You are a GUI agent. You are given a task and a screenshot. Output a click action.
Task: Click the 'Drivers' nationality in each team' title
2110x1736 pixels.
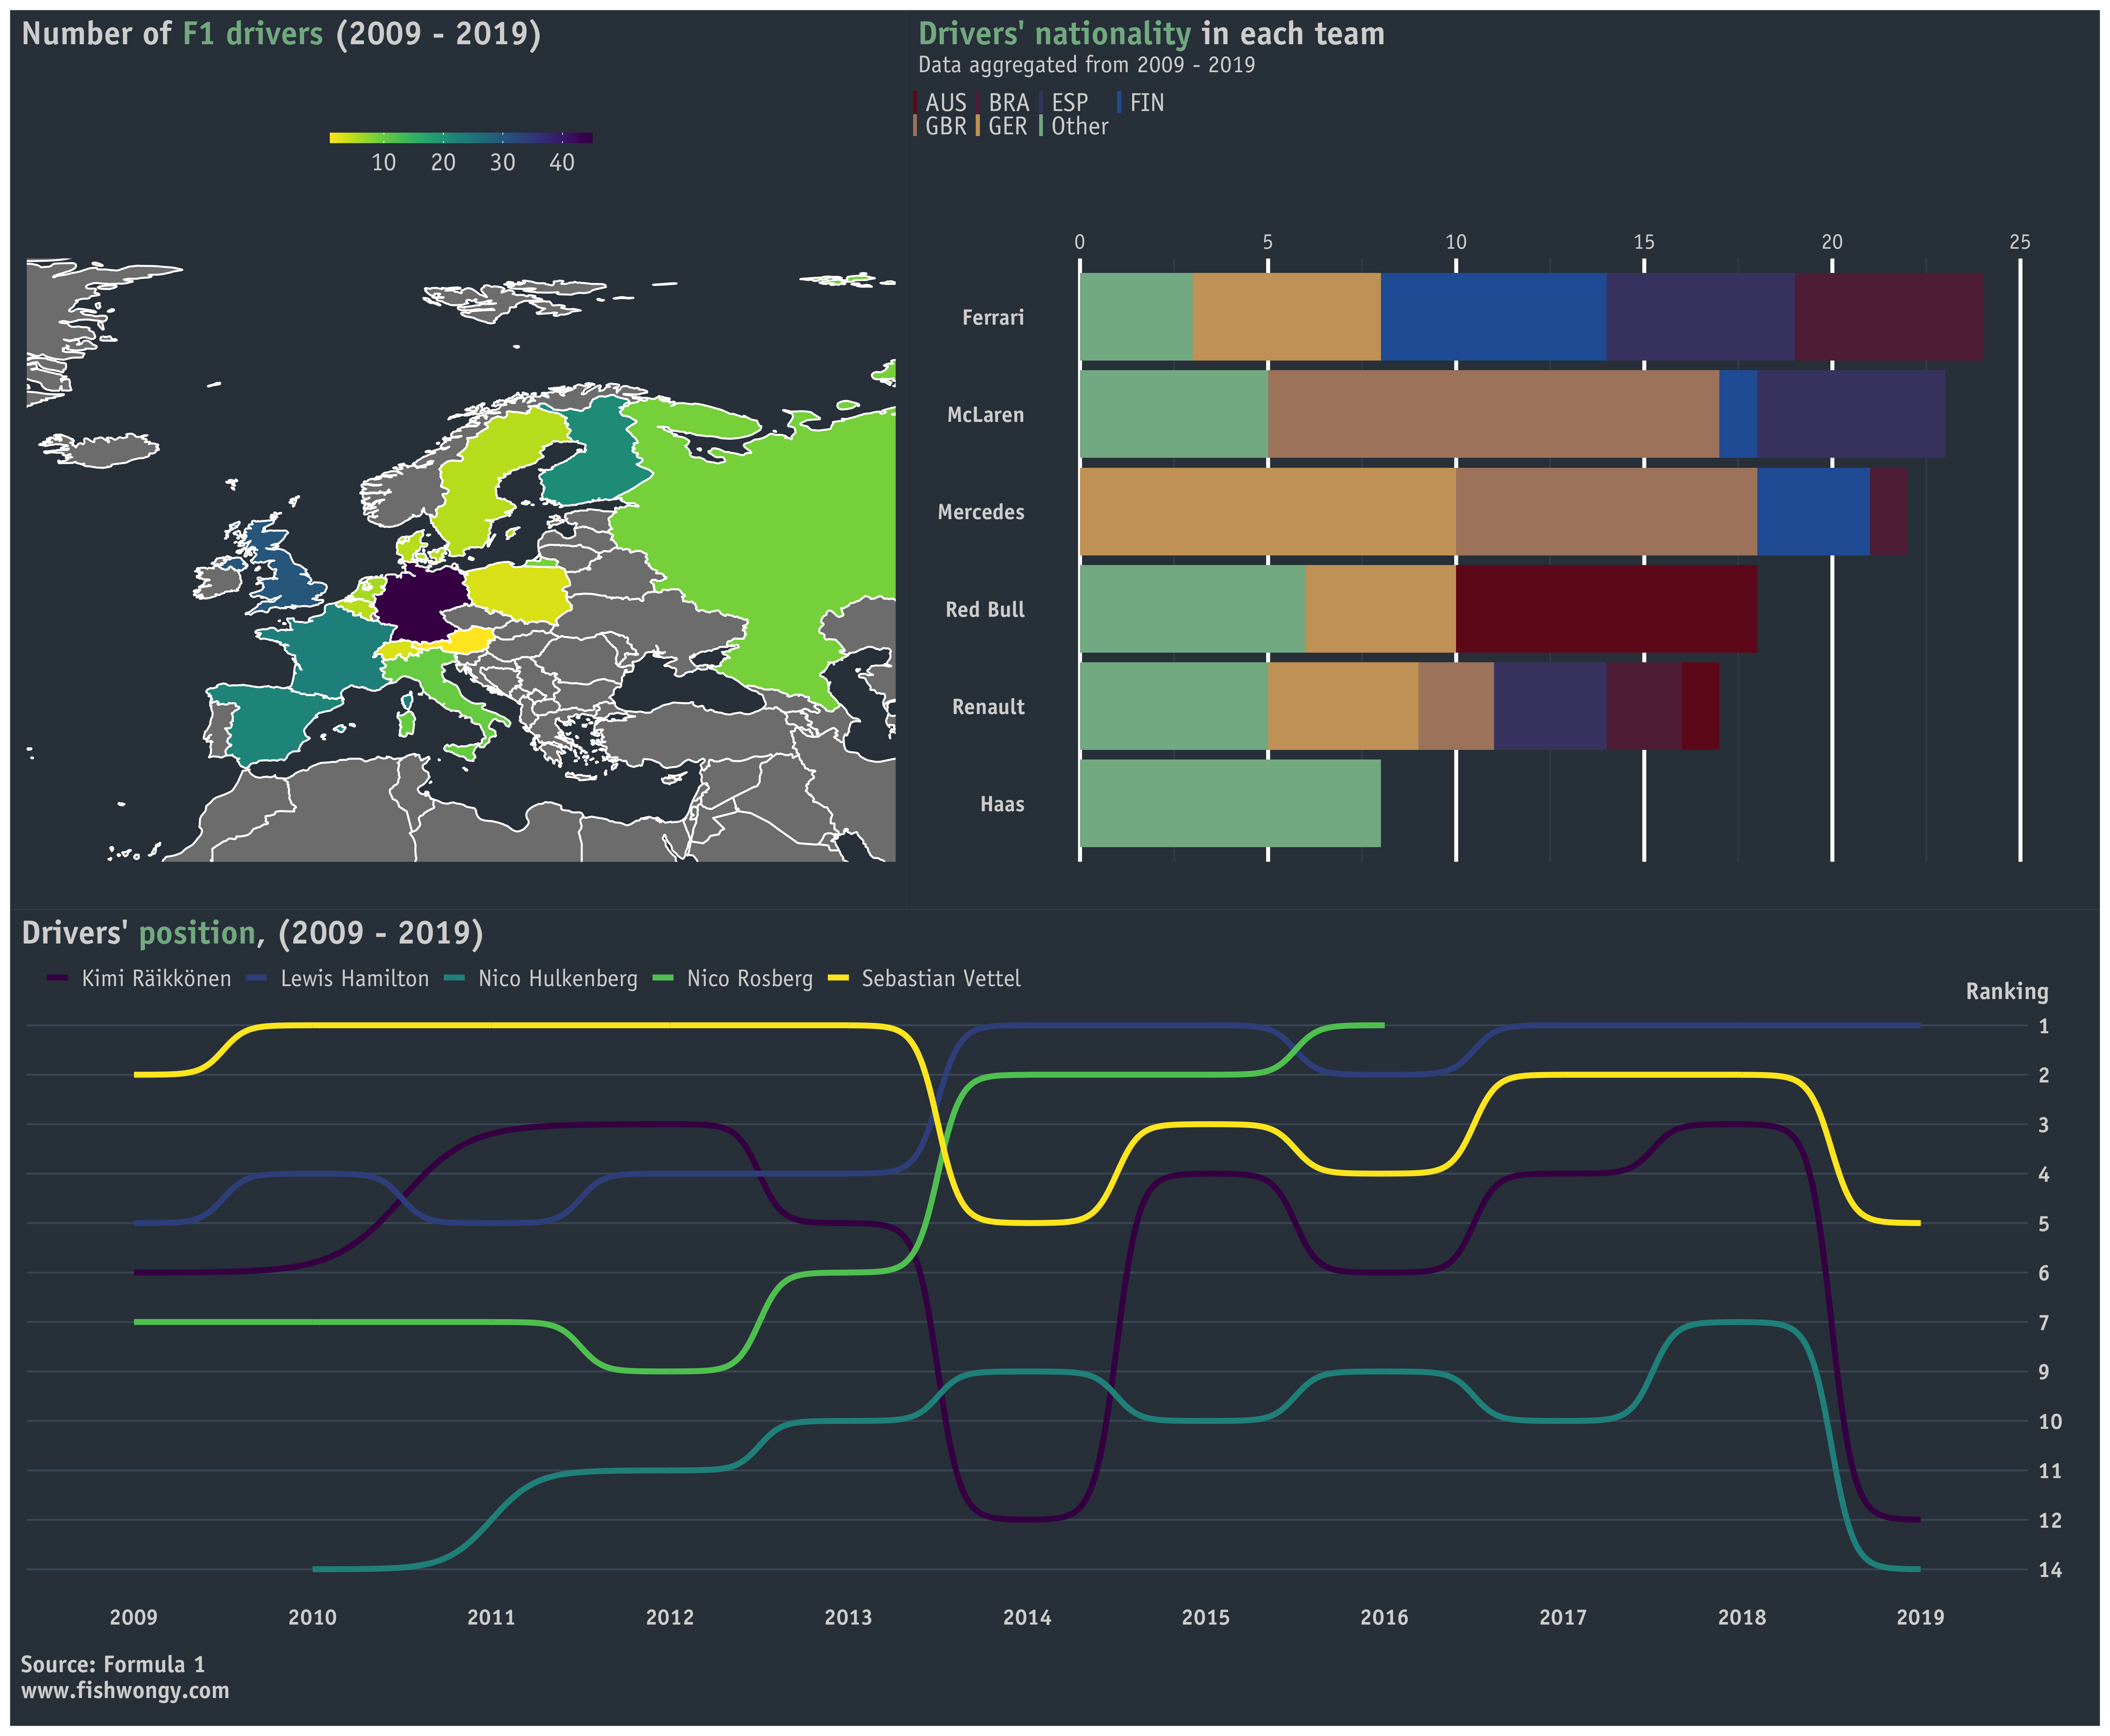point(1151,34)
